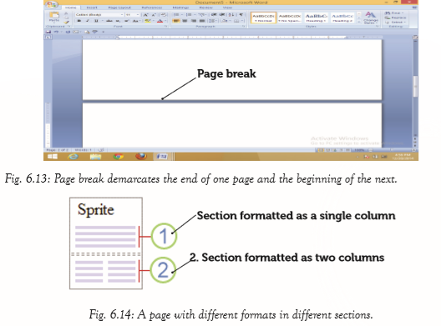Click the Center alignment icon
This screenshot has width=441, height=326.
pos(185,21)
